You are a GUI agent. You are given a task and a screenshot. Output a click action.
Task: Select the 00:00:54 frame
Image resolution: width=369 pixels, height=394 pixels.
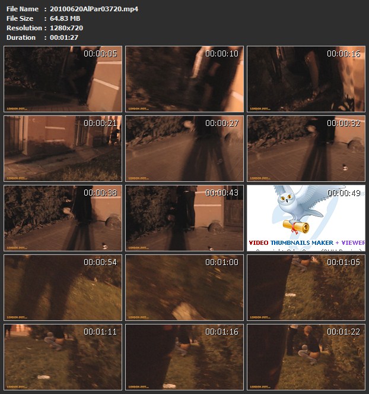coord(63,288)
